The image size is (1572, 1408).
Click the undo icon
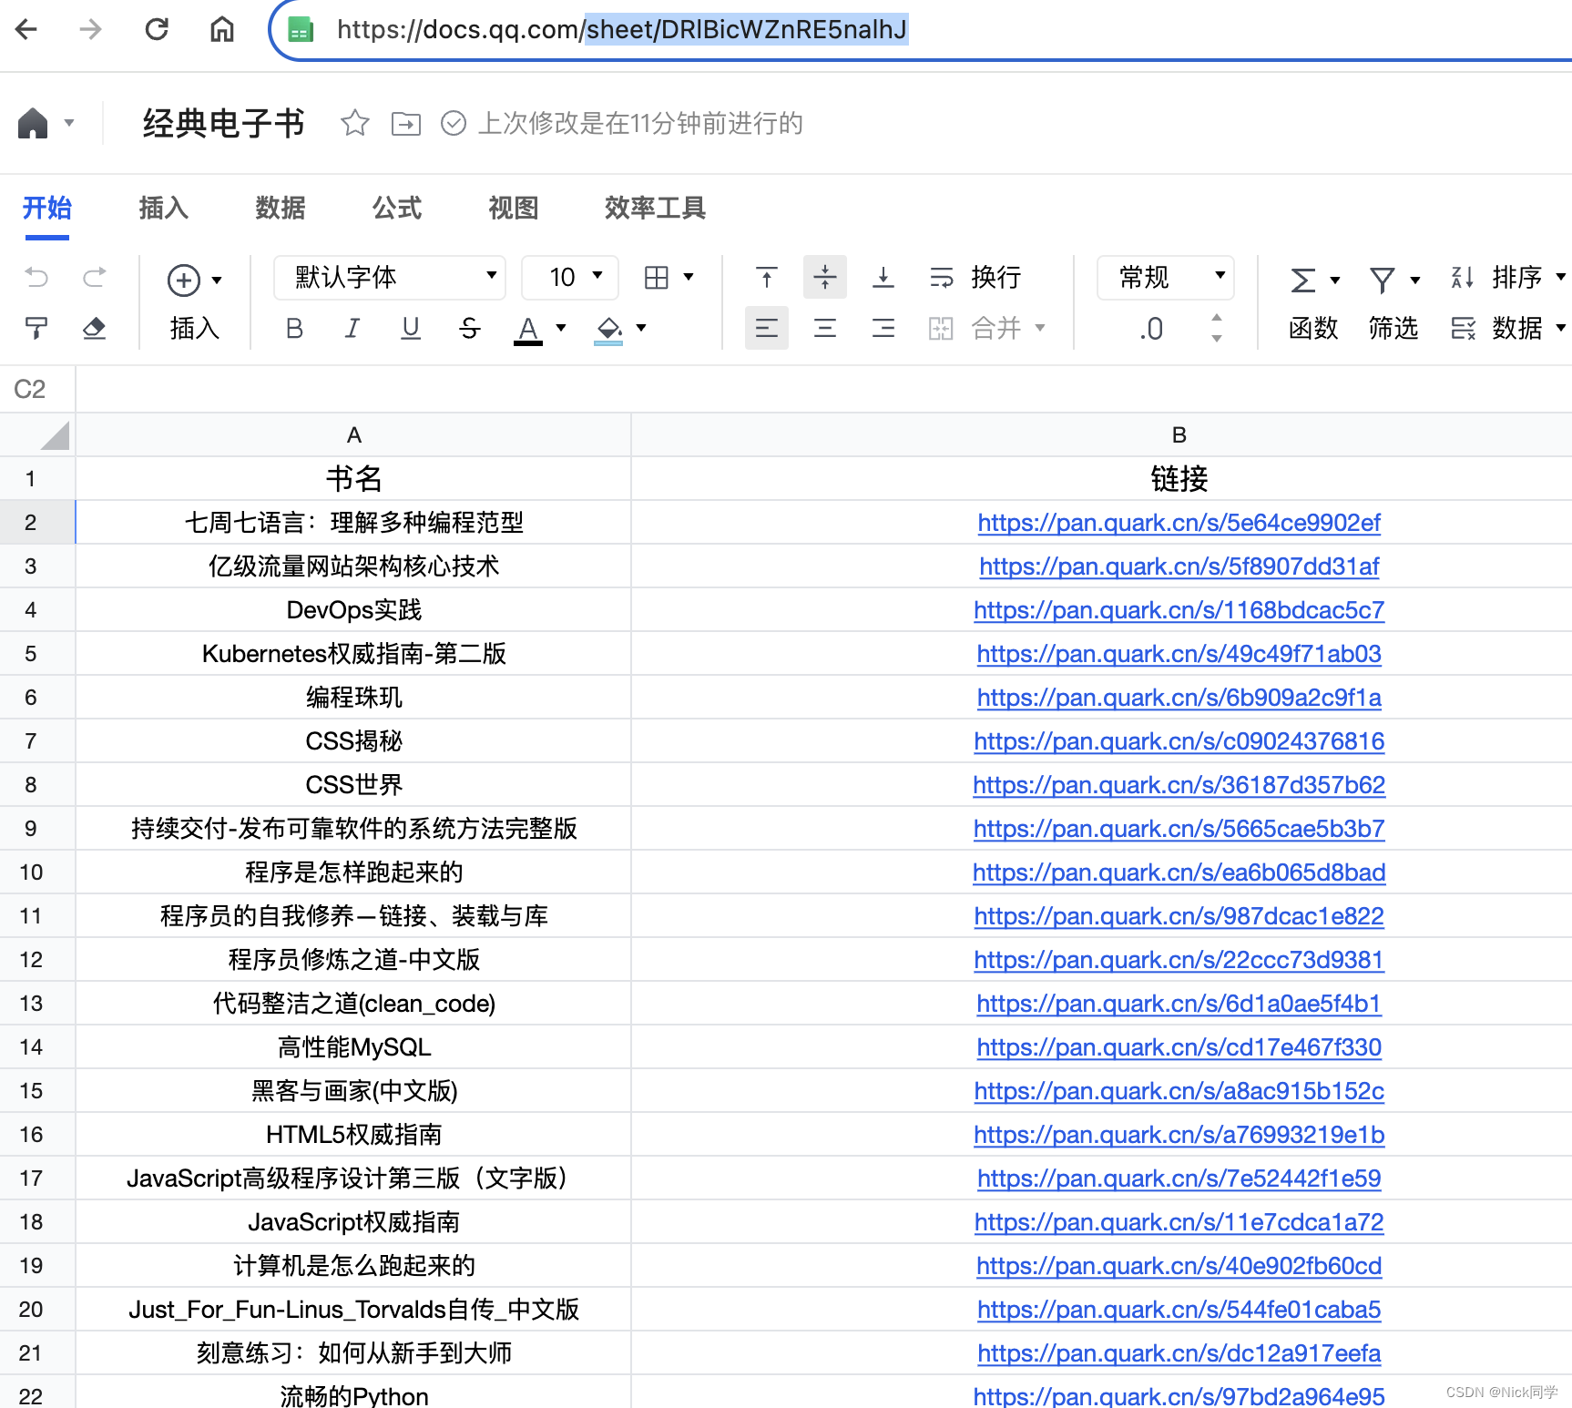pyautogui.click(x=36, y=277)
